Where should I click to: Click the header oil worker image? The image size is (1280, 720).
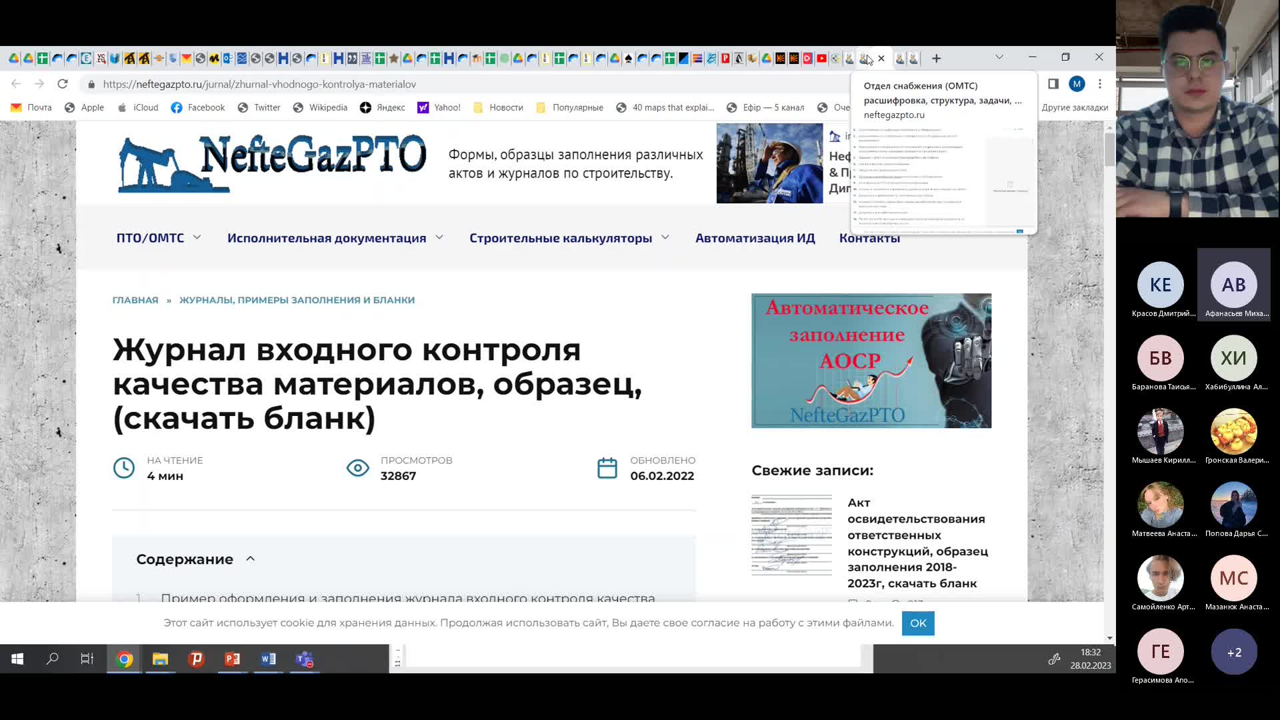pos(769,163)
